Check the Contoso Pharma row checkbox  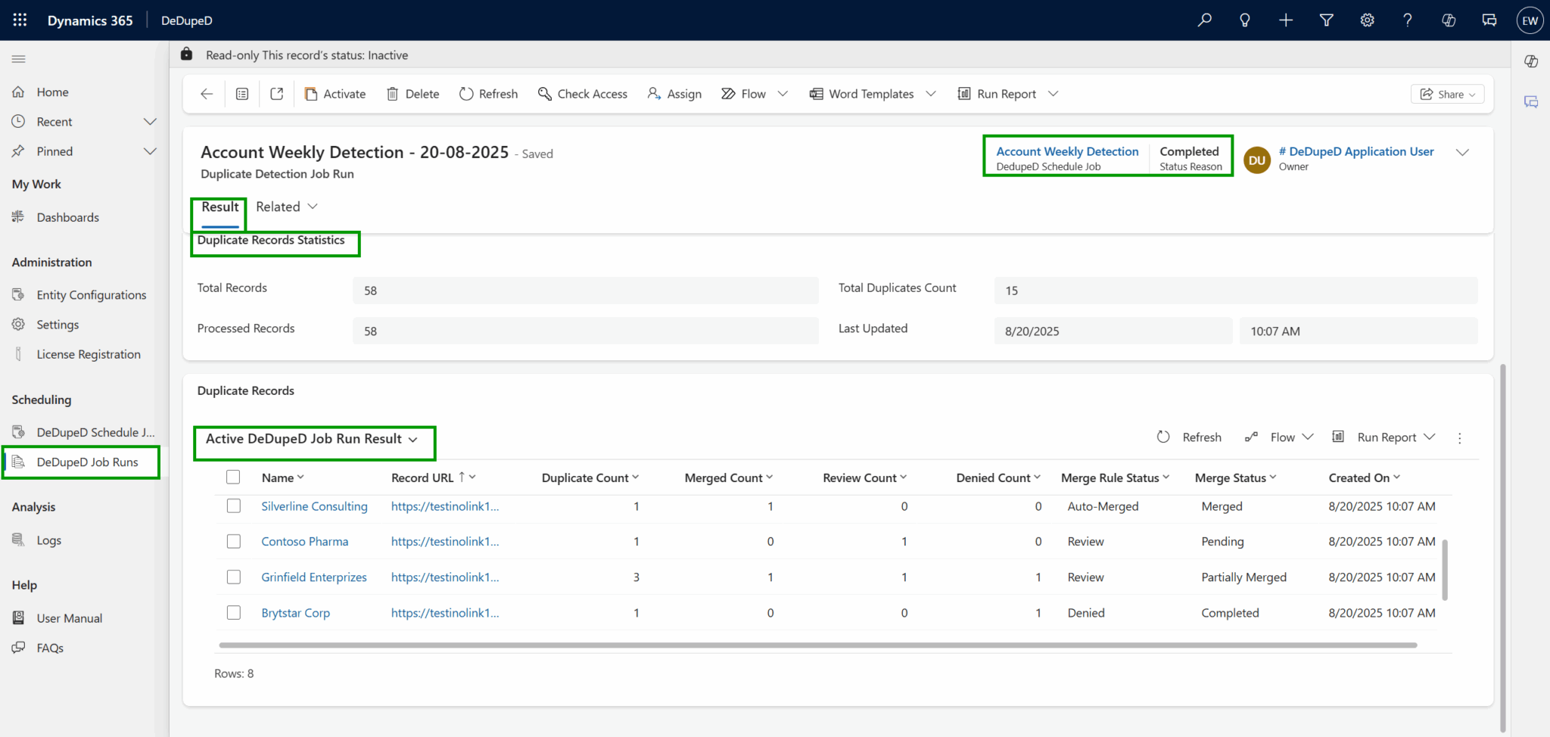233,541
